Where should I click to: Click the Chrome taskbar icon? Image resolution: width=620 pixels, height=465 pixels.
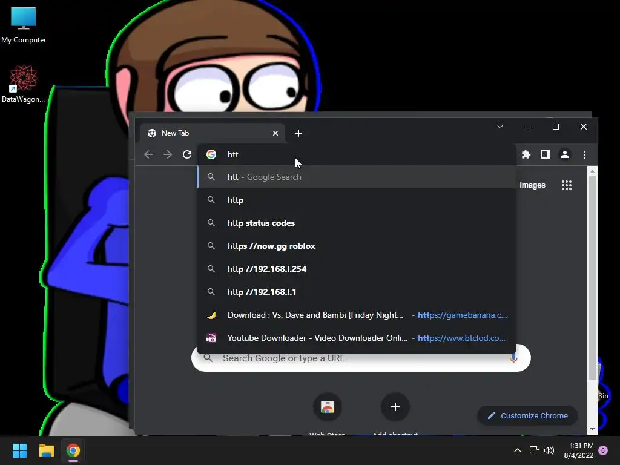[x=73, y=450]
